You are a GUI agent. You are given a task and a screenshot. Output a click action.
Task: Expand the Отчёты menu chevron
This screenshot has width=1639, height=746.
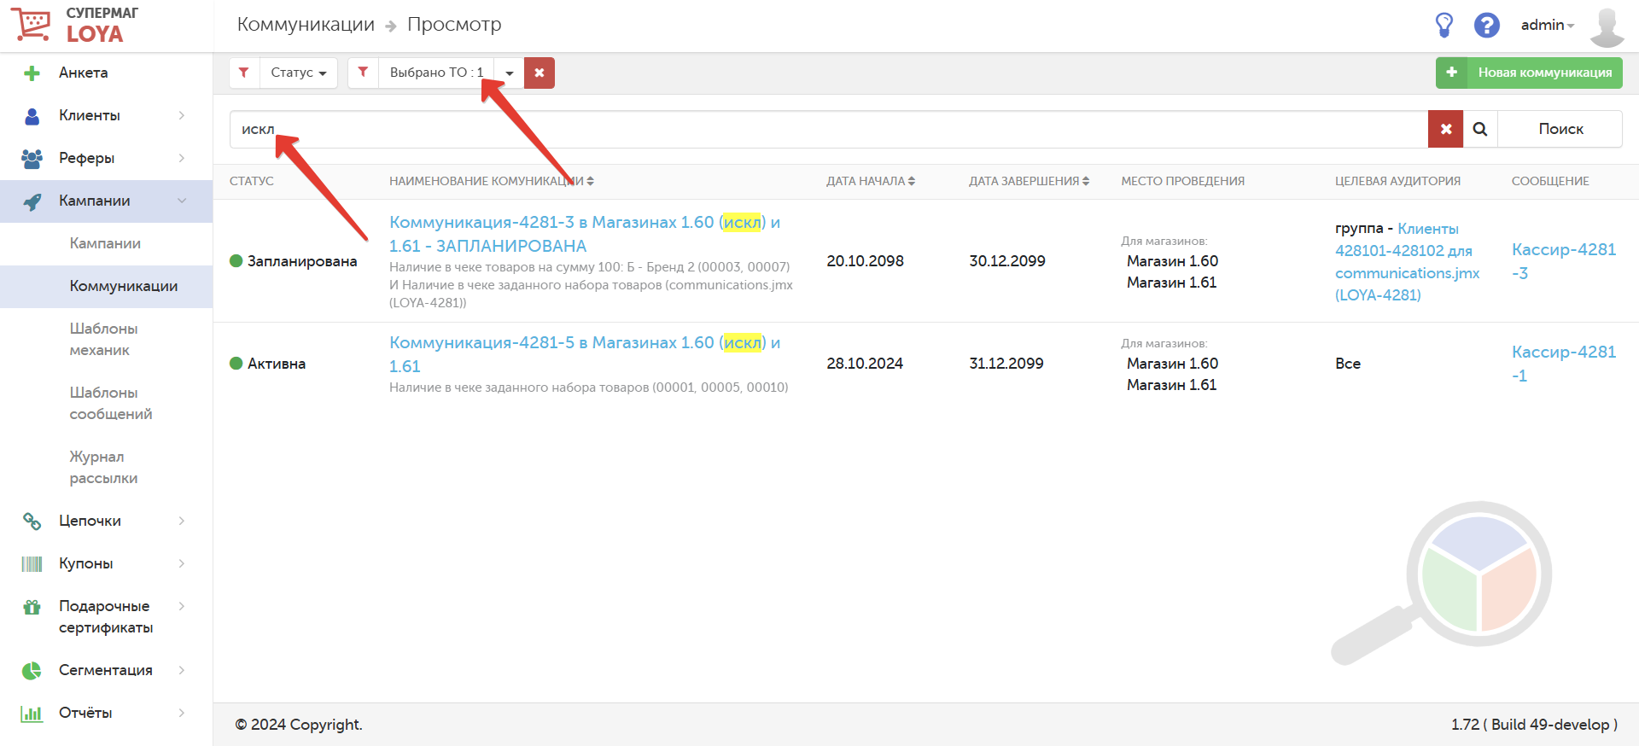click(x=182, y=713)
